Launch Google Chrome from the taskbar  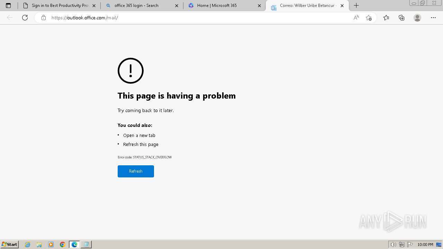tap(63, 245)
